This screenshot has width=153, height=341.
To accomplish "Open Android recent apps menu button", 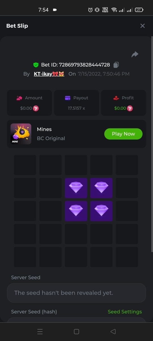I will tap(40, 331).
